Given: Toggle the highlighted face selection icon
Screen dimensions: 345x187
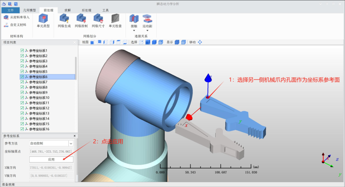Looking at the screenshot, I should point(148,42).
